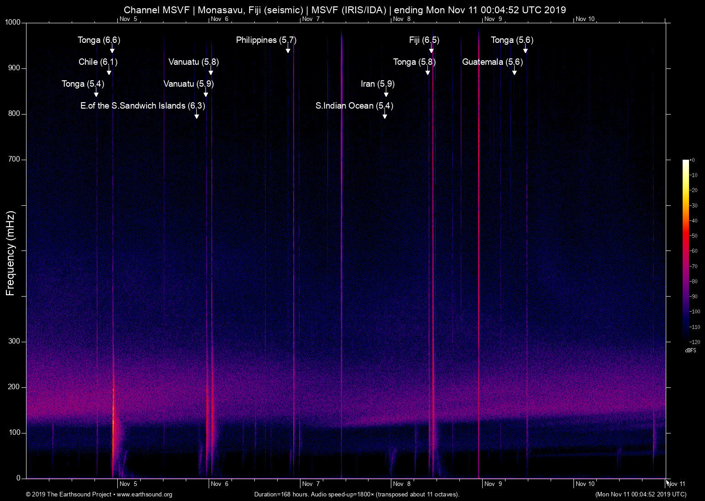Click the S.Indian Ocean (5.4) arrow

click(x=385, y=116)
